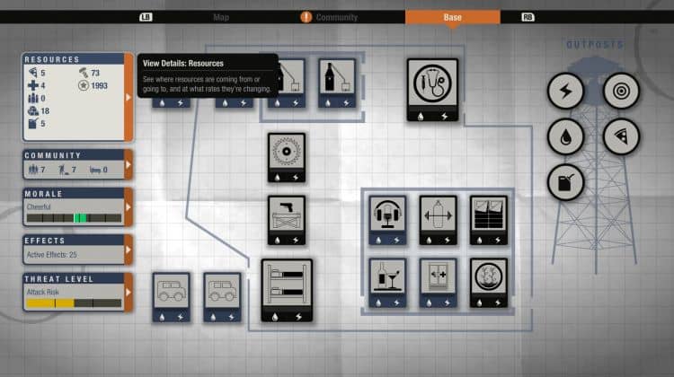Expand the Resources panel orange arrow
The width and height of the screenshot is (674, 377).
(129, 98)
